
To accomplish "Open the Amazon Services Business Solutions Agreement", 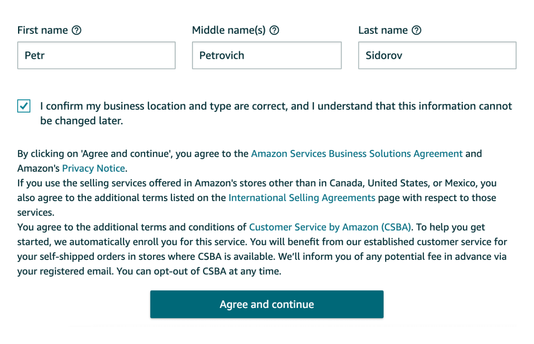I will point(357,154).
